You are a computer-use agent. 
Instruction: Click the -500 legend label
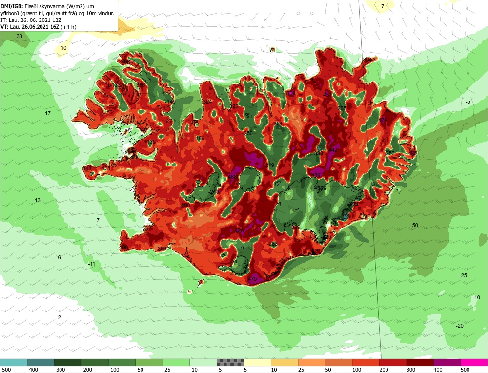pos(6,370)
